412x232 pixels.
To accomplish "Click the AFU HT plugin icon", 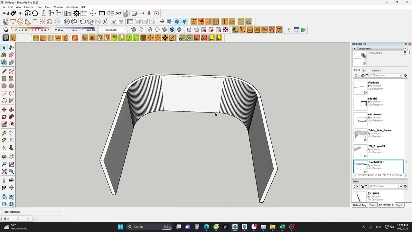I will (x=5, y=38).
